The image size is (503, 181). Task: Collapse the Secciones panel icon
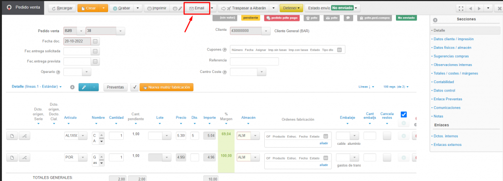tap(435, 20)
